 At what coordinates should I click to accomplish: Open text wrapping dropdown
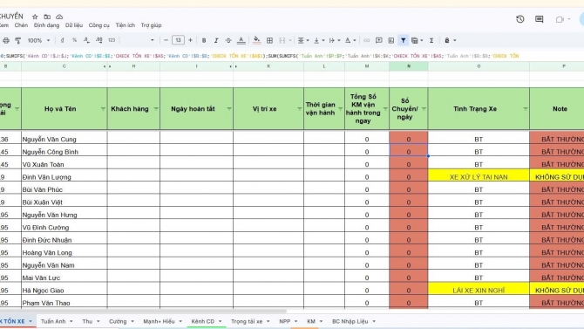[334, 40]
